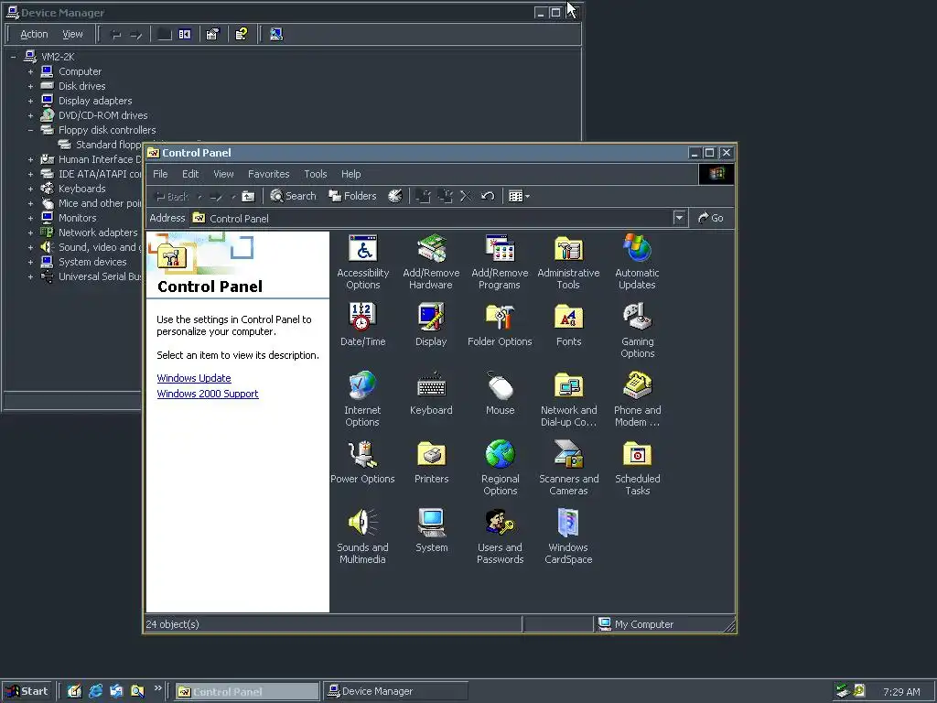Image resolution: width=937 pixels, height=703 pixels.
Task: Open the Address bar dropdown
Action: pos(679,218)
